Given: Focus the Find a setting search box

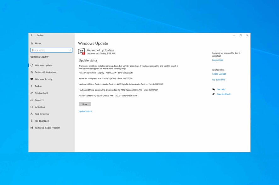Looking at the screenshot, I should point(51,50).
